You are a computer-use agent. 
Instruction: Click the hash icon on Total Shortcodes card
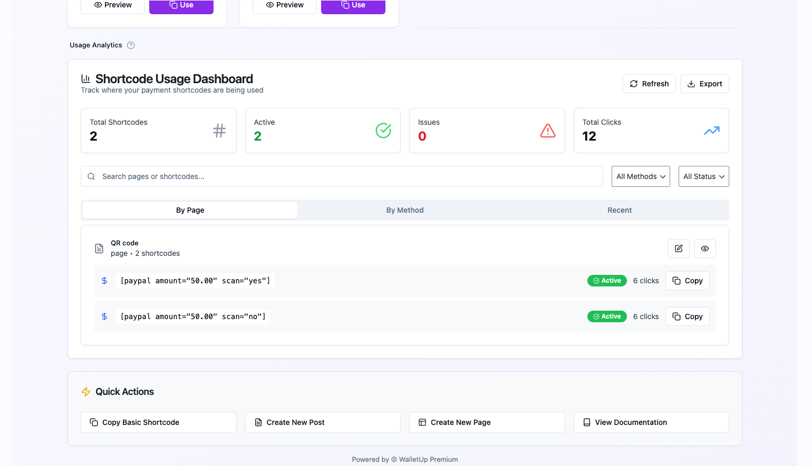coord(219,131)
